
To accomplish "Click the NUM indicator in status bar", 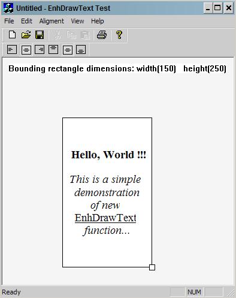I will coord(194,292).
